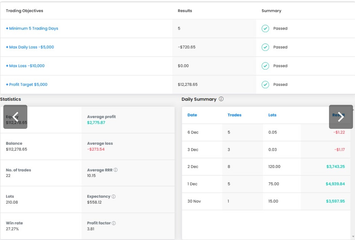Click the Statistics section heading
This screenshot has width=355, height=240.
[10, 99]
